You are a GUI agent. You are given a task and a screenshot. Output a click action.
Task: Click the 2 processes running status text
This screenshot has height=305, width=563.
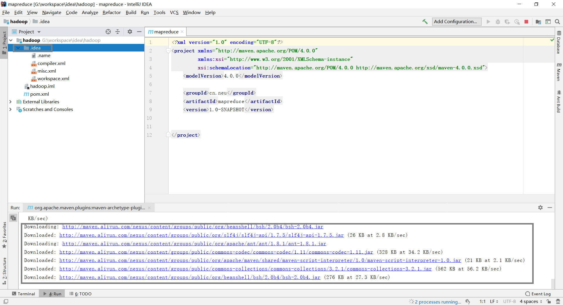(x=438, y=302)
